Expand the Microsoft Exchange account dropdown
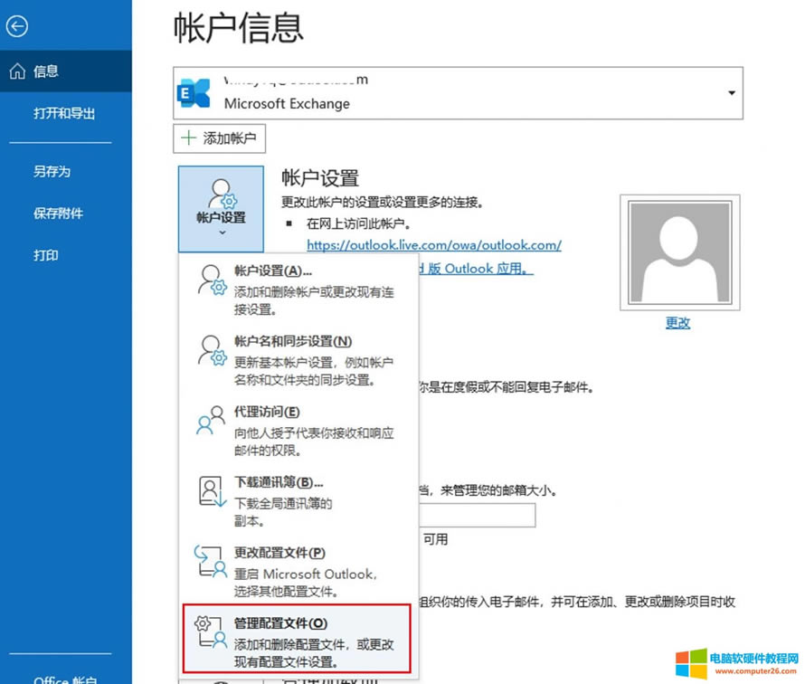805x684 pixels. [731, 93]
